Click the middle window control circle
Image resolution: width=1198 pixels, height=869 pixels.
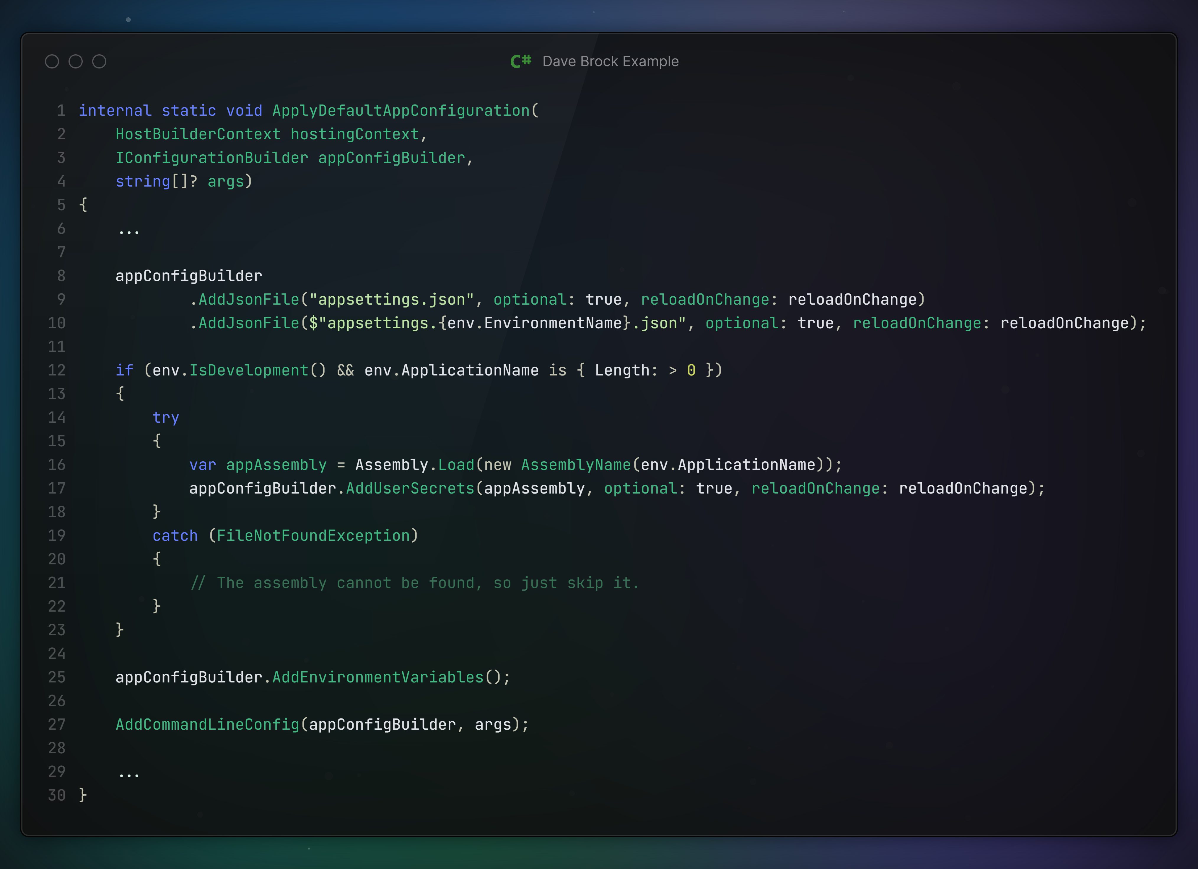click(76, 62)
